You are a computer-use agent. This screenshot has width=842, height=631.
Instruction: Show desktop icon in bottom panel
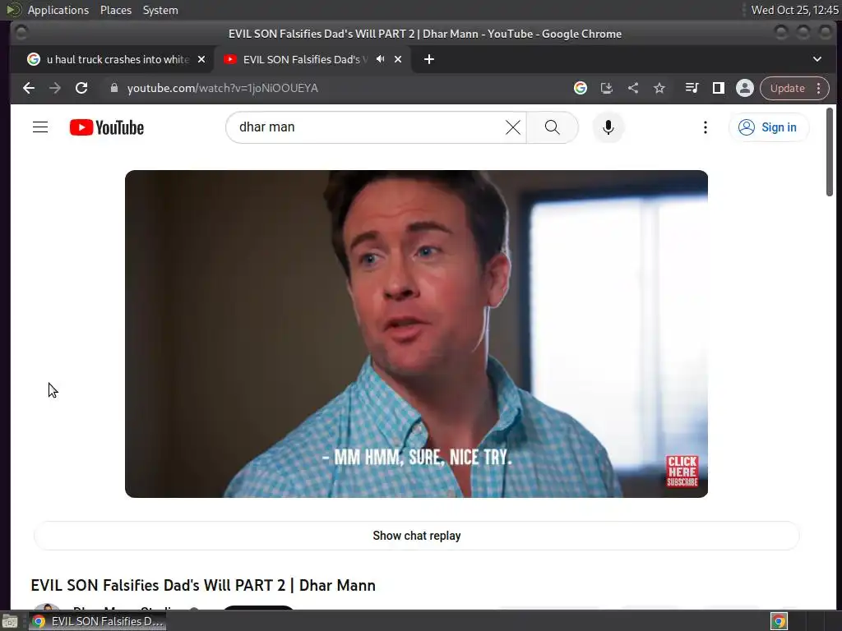pos(10,621)
